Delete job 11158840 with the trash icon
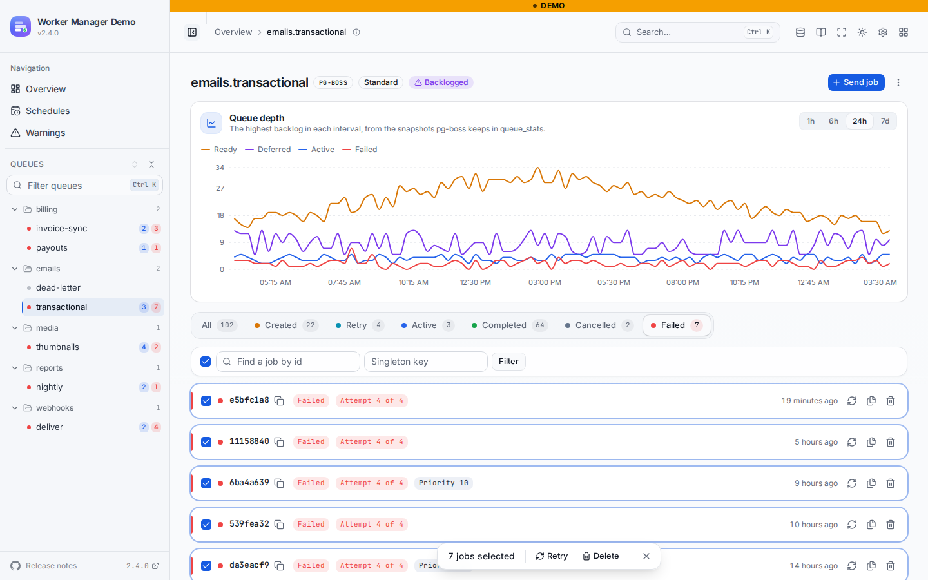Image resolution: width=928 pixels, height=580 pixels. [891, 442]
